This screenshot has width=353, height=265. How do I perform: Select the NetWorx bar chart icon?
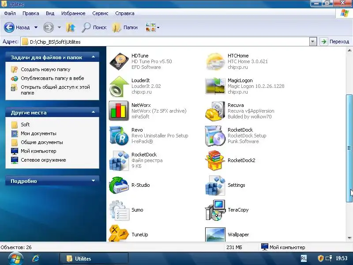119,111
